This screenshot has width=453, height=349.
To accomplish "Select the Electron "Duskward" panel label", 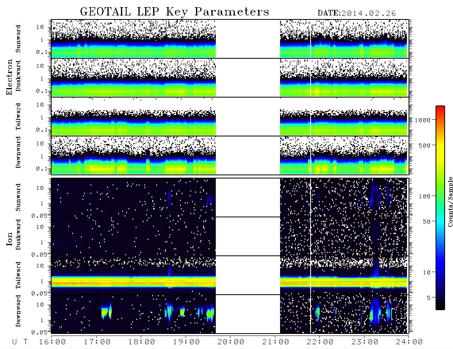I will click(x=18, y=76).
